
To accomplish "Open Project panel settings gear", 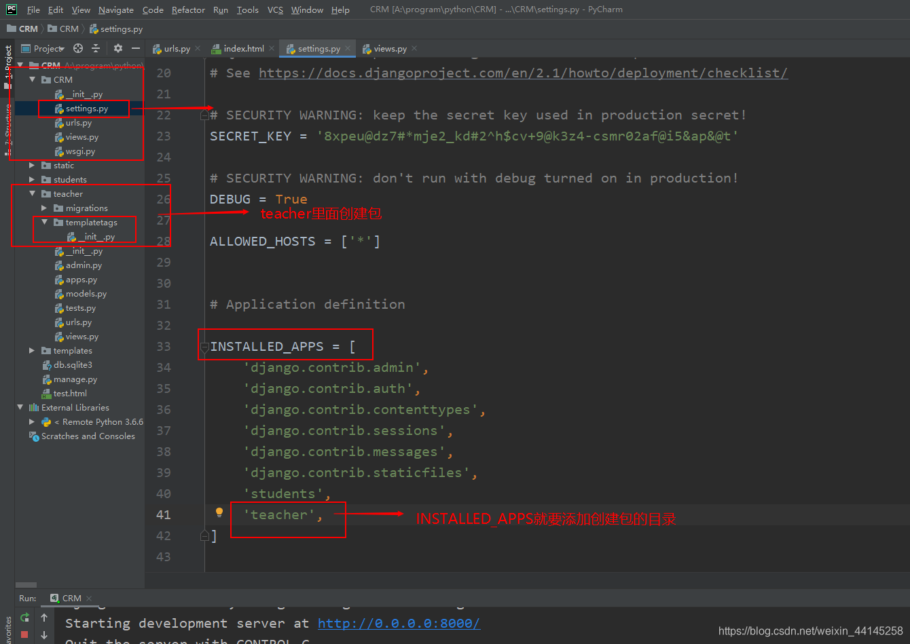I will click(x=118, y=48).
